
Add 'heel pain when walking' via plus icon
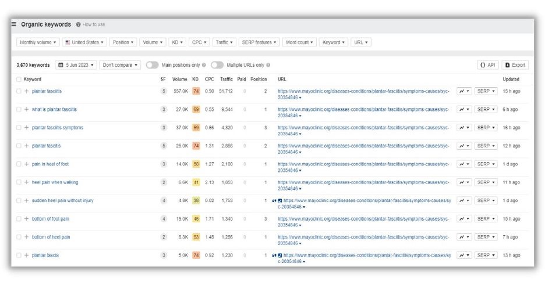[26, 182]
